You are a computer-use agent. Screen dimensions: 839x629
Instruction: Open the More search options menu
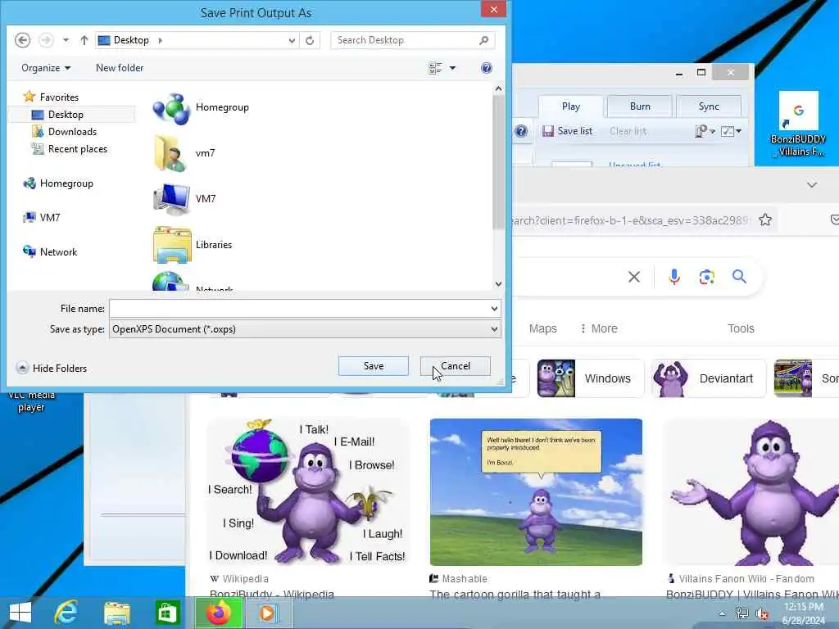coord(599,329)
